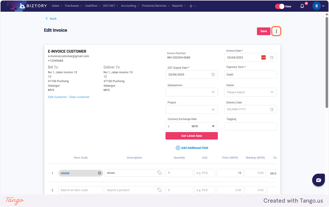Click Add Additional Field link
This screenshot has height=207, width=329.
[195, 148]
